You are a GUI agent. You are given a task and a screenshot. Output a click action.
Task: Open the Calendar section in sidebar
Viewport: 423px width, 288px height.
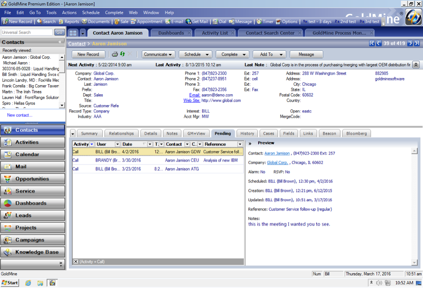[33, 155]
